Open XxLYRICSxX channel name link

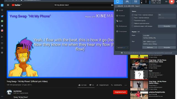click(x=17, y=91)
